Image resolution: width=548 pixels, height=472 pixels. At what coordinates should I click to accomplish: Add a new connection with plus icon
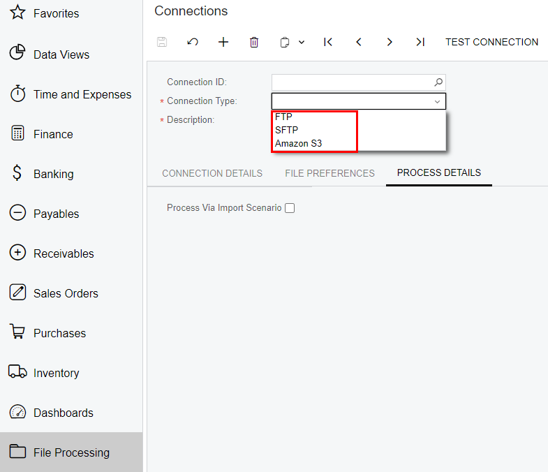point(223,42)
